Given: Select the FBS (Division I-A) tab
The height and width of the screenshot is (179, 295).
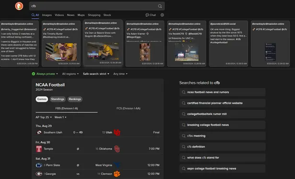Looking at the screenshot, I should [x=67, y=109].
